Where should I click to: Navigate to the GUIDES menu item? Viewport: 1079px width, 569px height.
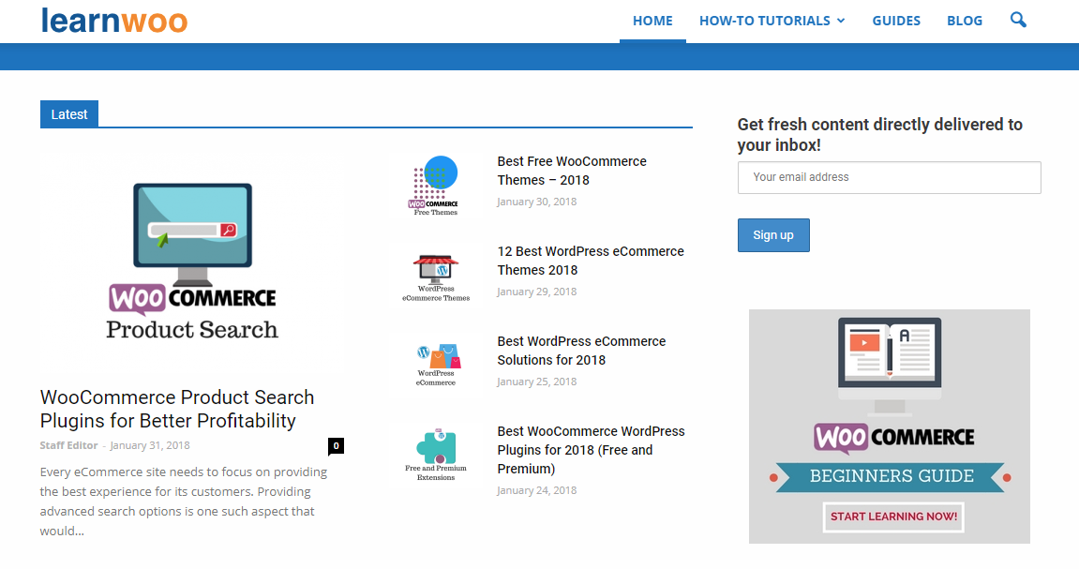[896, 21]
